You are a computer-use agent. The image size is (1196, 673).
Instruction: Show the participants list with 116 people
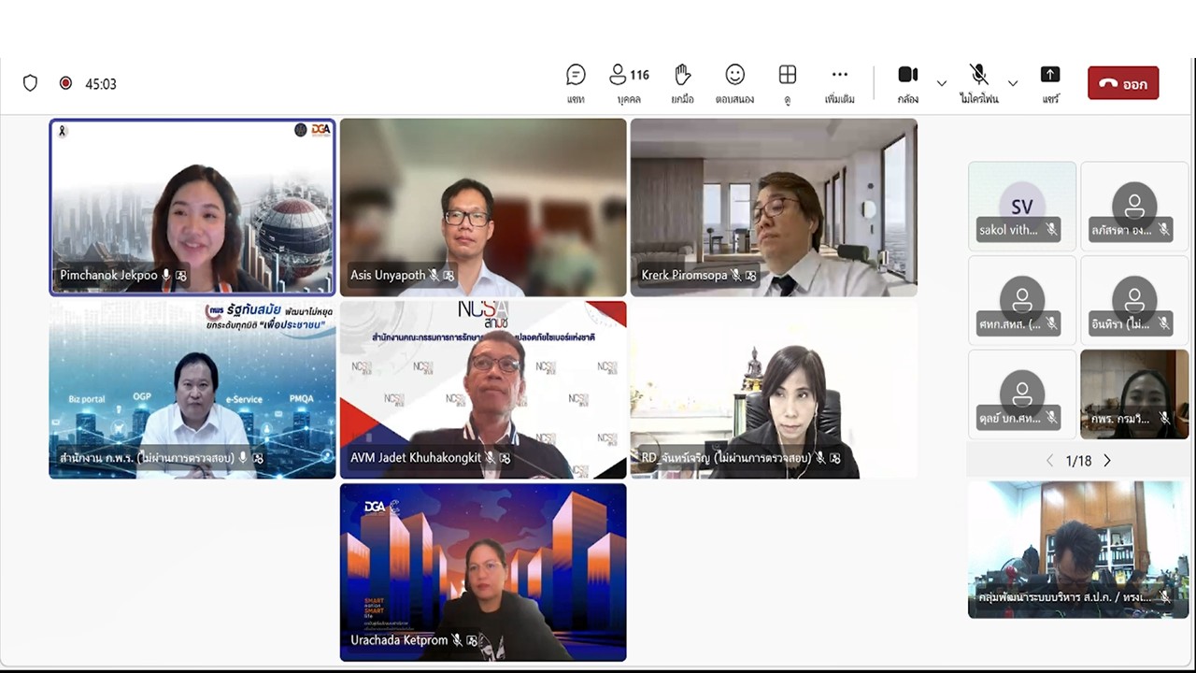[628, 82]
